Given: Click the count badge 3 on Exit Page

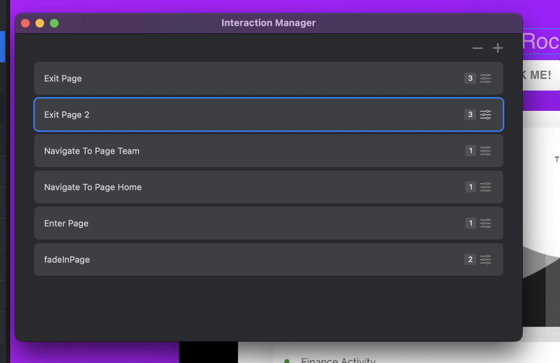Looking at the screenshot, I should click(470, 78).
